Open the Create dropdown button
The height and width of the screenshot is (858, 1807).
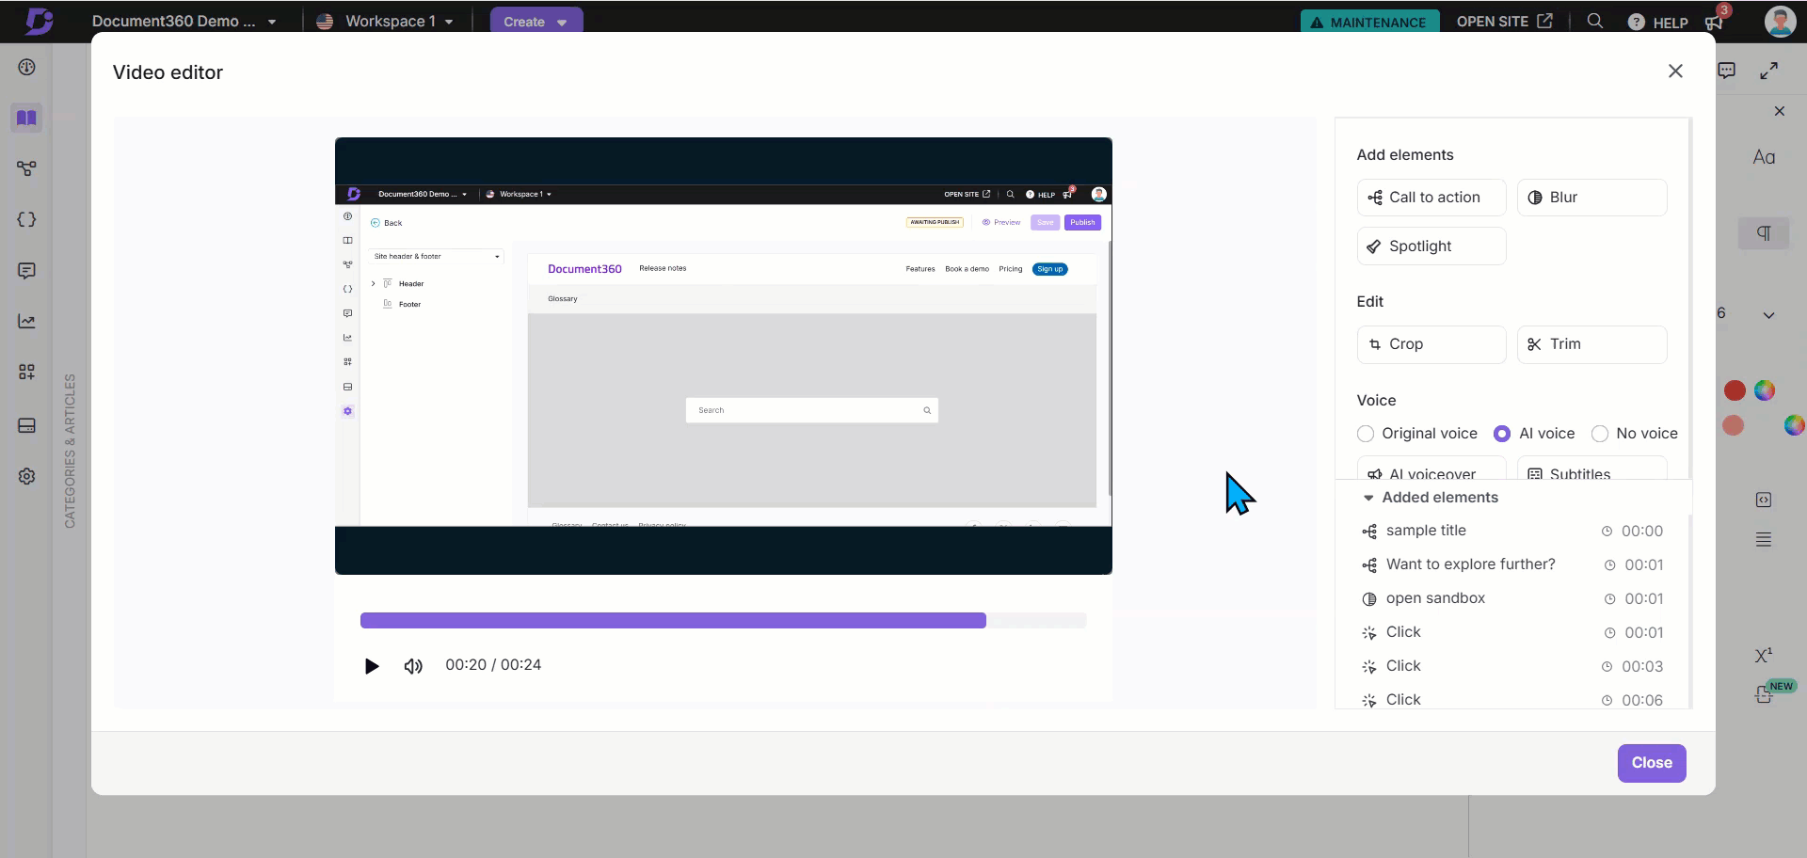536,22
